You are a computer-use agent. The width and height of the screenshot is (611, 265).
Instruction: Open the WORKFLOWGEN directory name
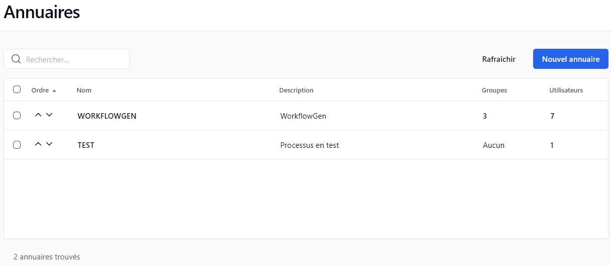[107, 116]
